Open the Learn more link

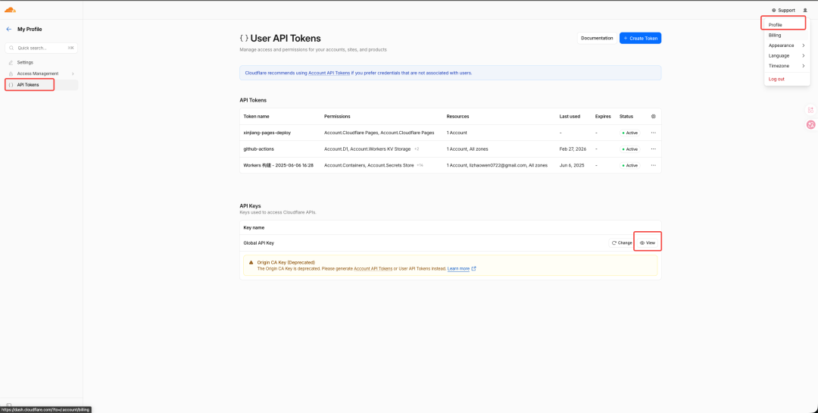click(x=462, y=268)
